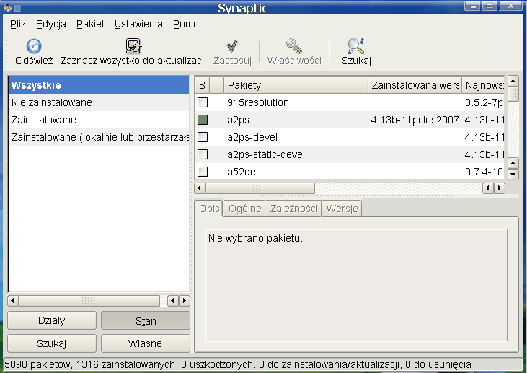Image resolution: width=527 pixels, height=373 pixels.
Task: Open the Plik menu
Action: click(x=18, y=24)
